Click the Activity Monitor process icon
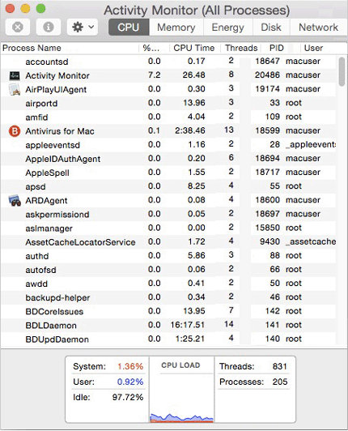 click(x=15, y=75)
